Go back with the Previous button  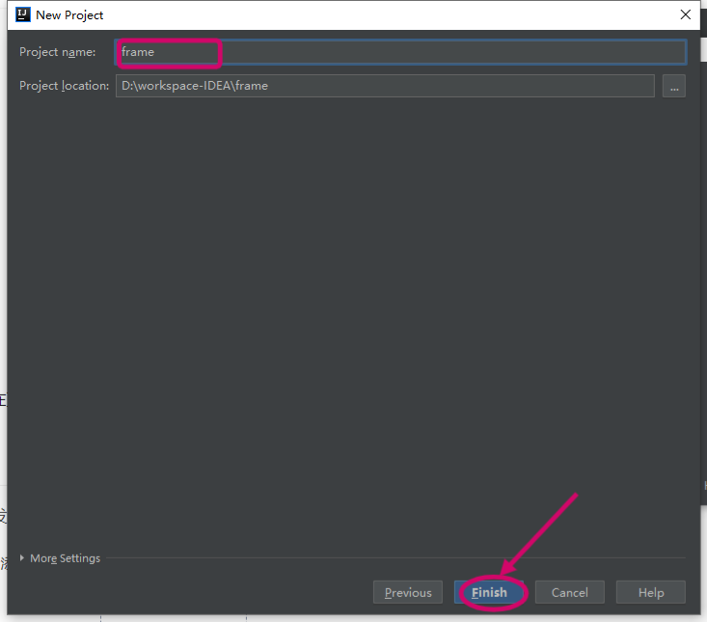click(408, 592)
